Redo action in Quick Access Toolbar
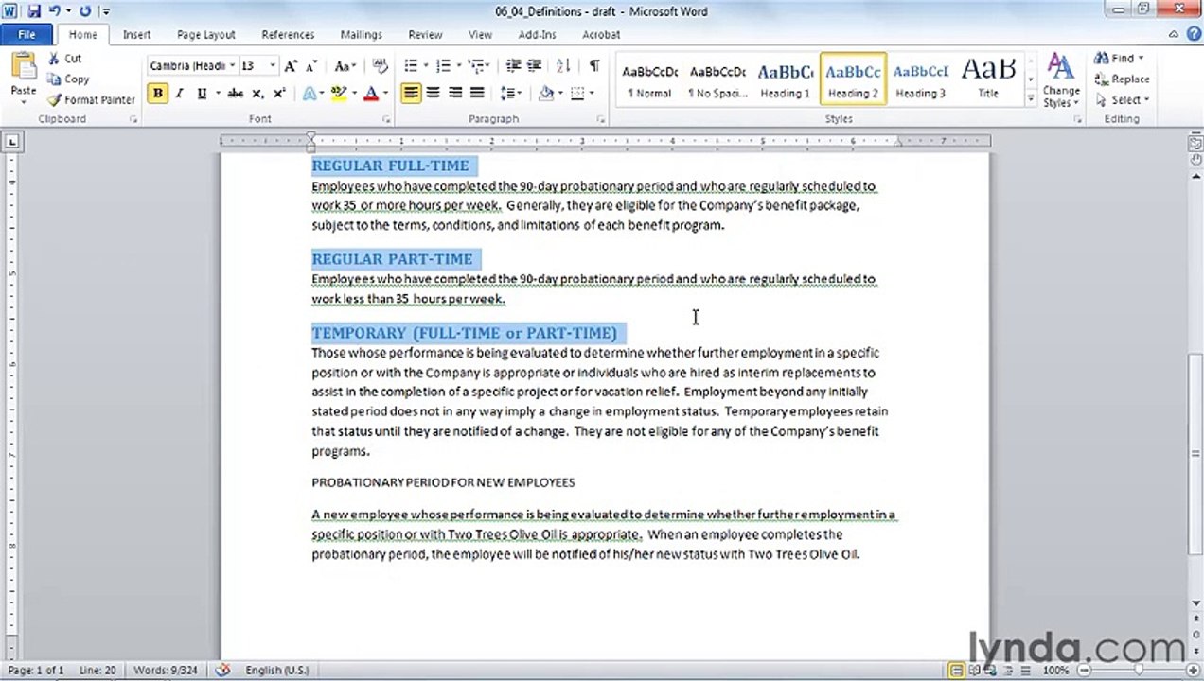Image resolution: width=1204 pixels, height=681 pixels. click(85, 11)
